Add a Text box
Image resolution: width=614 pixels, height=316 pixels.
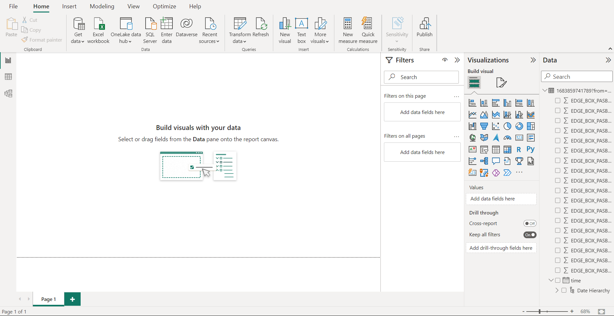click(301, 30)
